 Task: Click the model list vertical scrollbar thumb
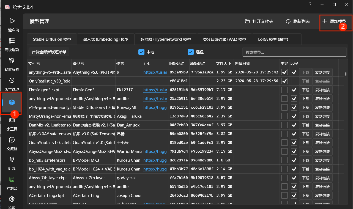coord(346,74)
